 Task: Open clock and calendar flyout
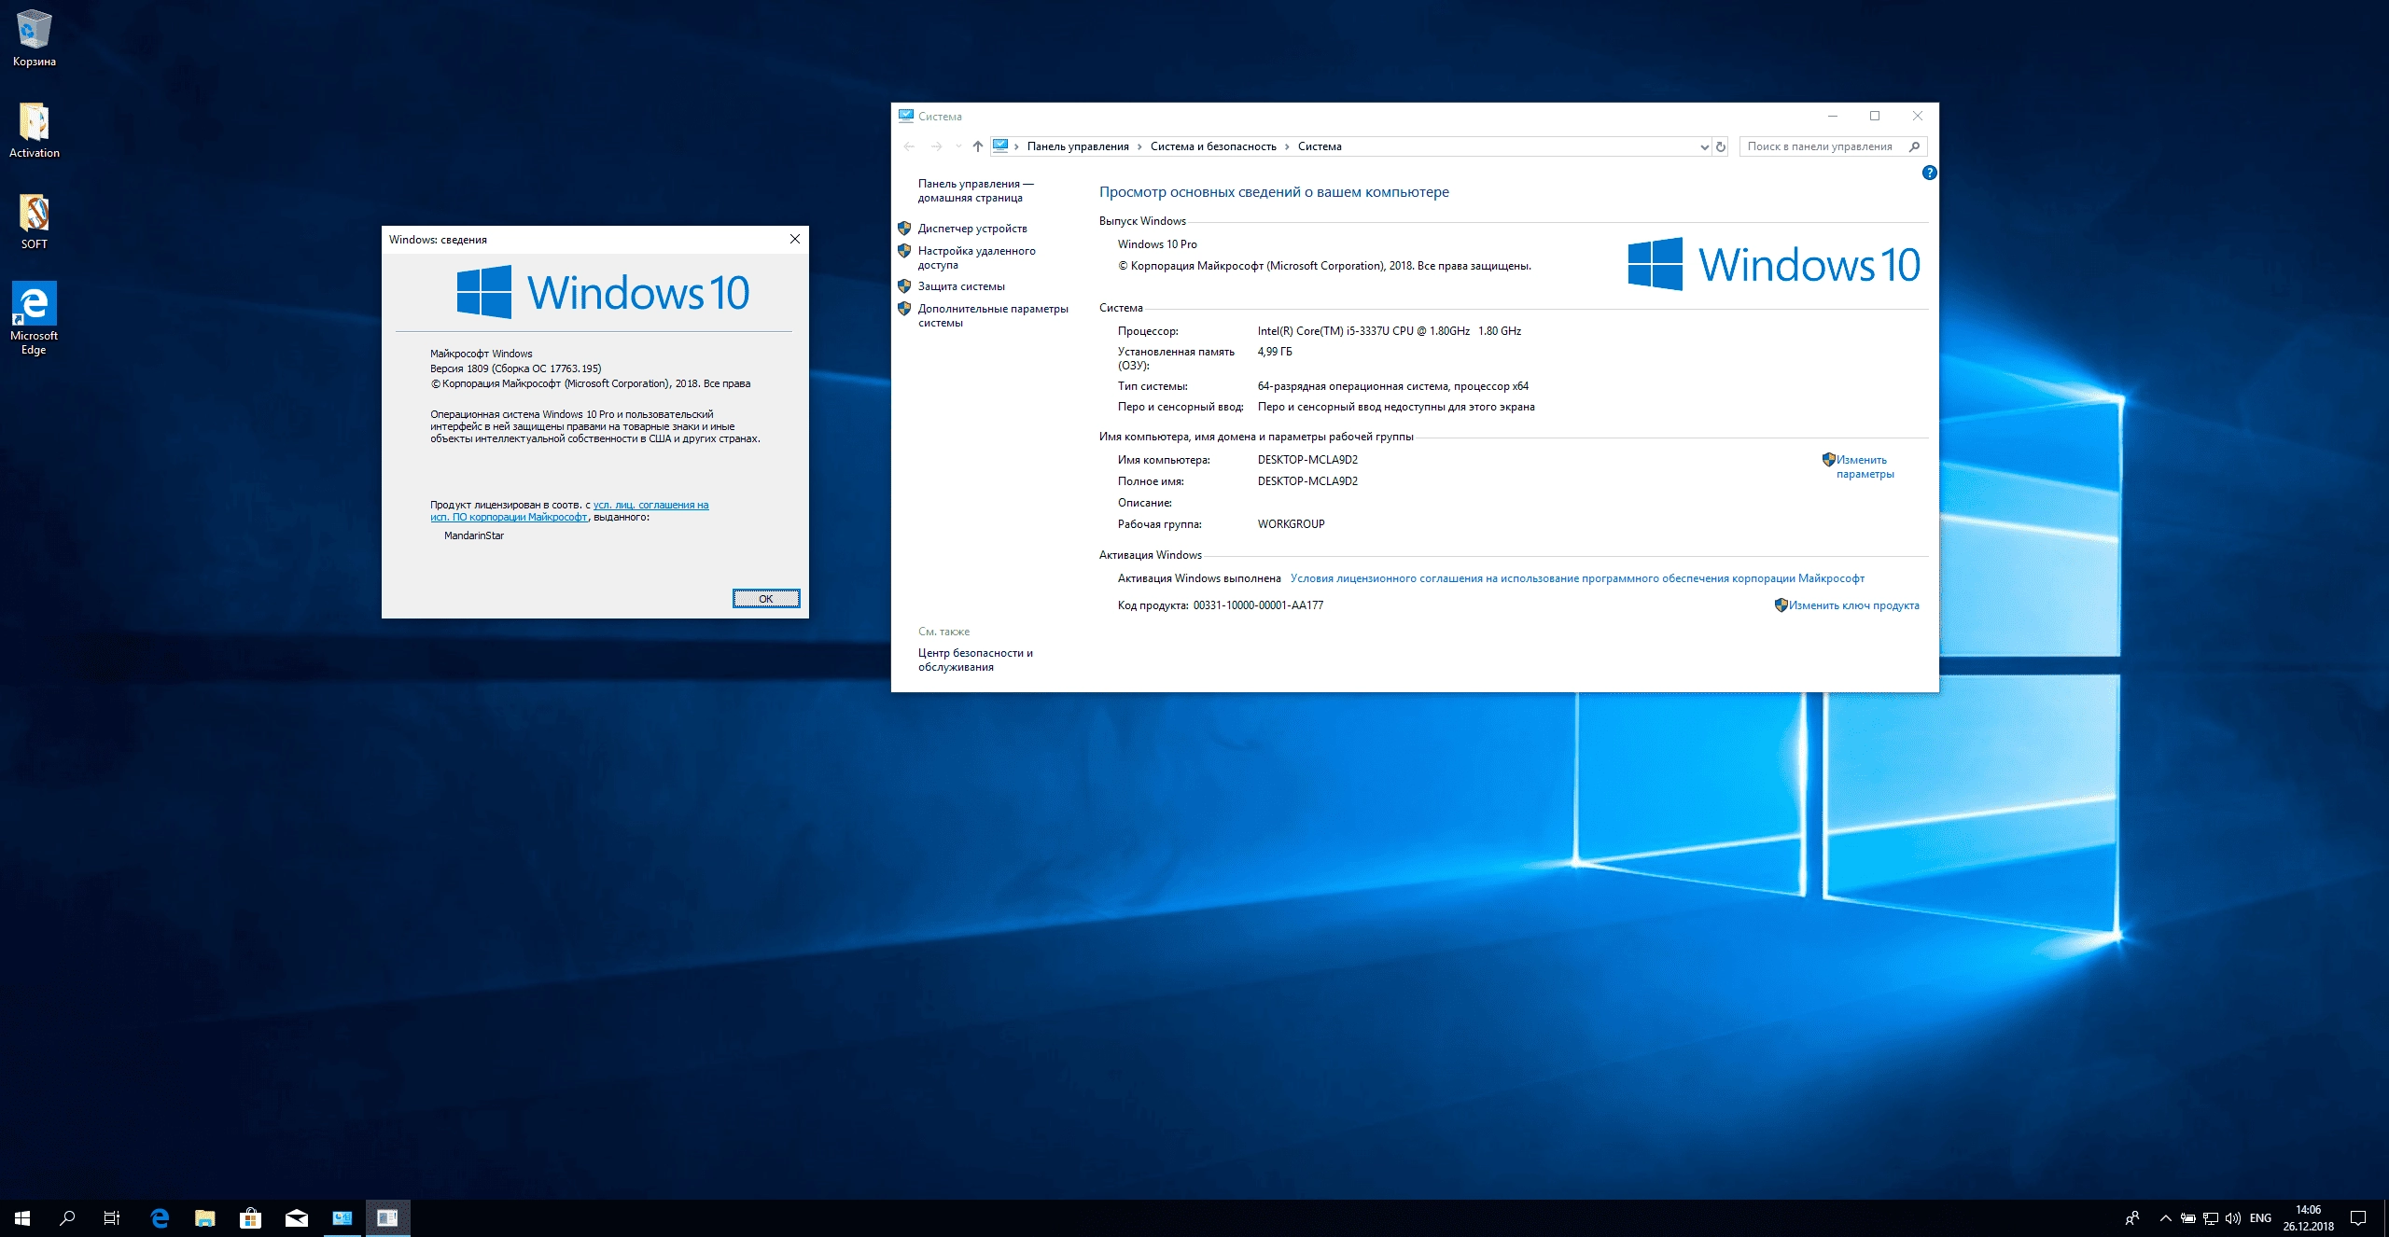[2309, 1218]
